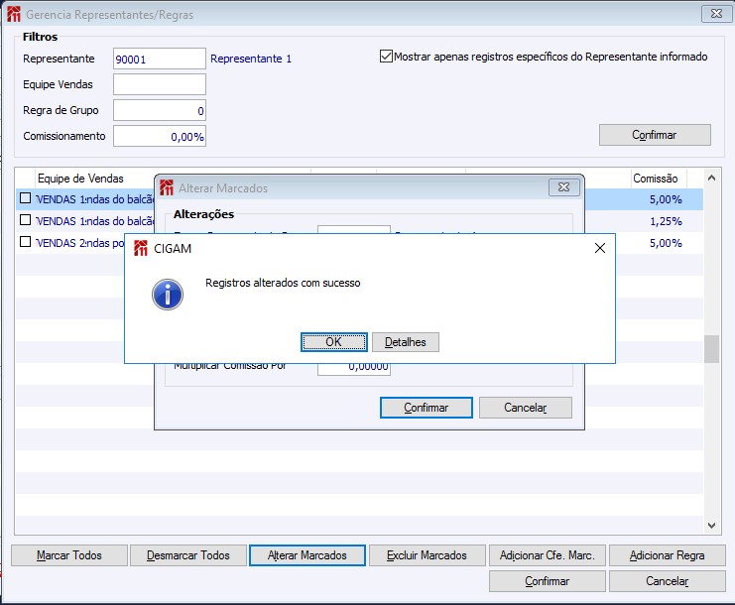The width and height of the screenshot is (735, 605).
Task: Click the vertical scrollbar thumb in list
Action: pos(711,349)
